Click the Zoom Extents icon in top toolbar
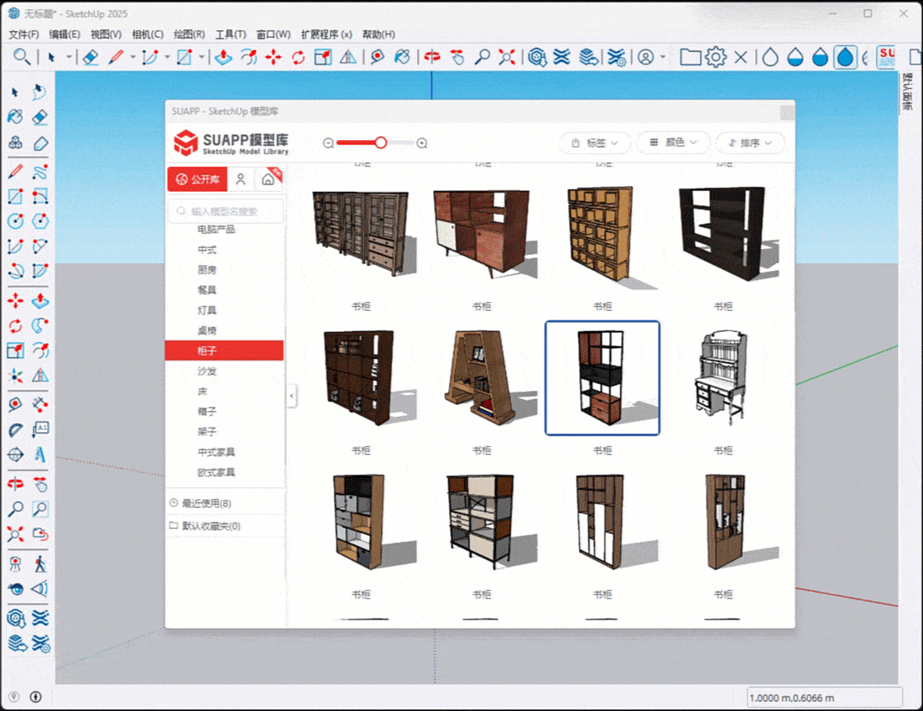This screenshot has height=711, width=923. click(507, 57)
